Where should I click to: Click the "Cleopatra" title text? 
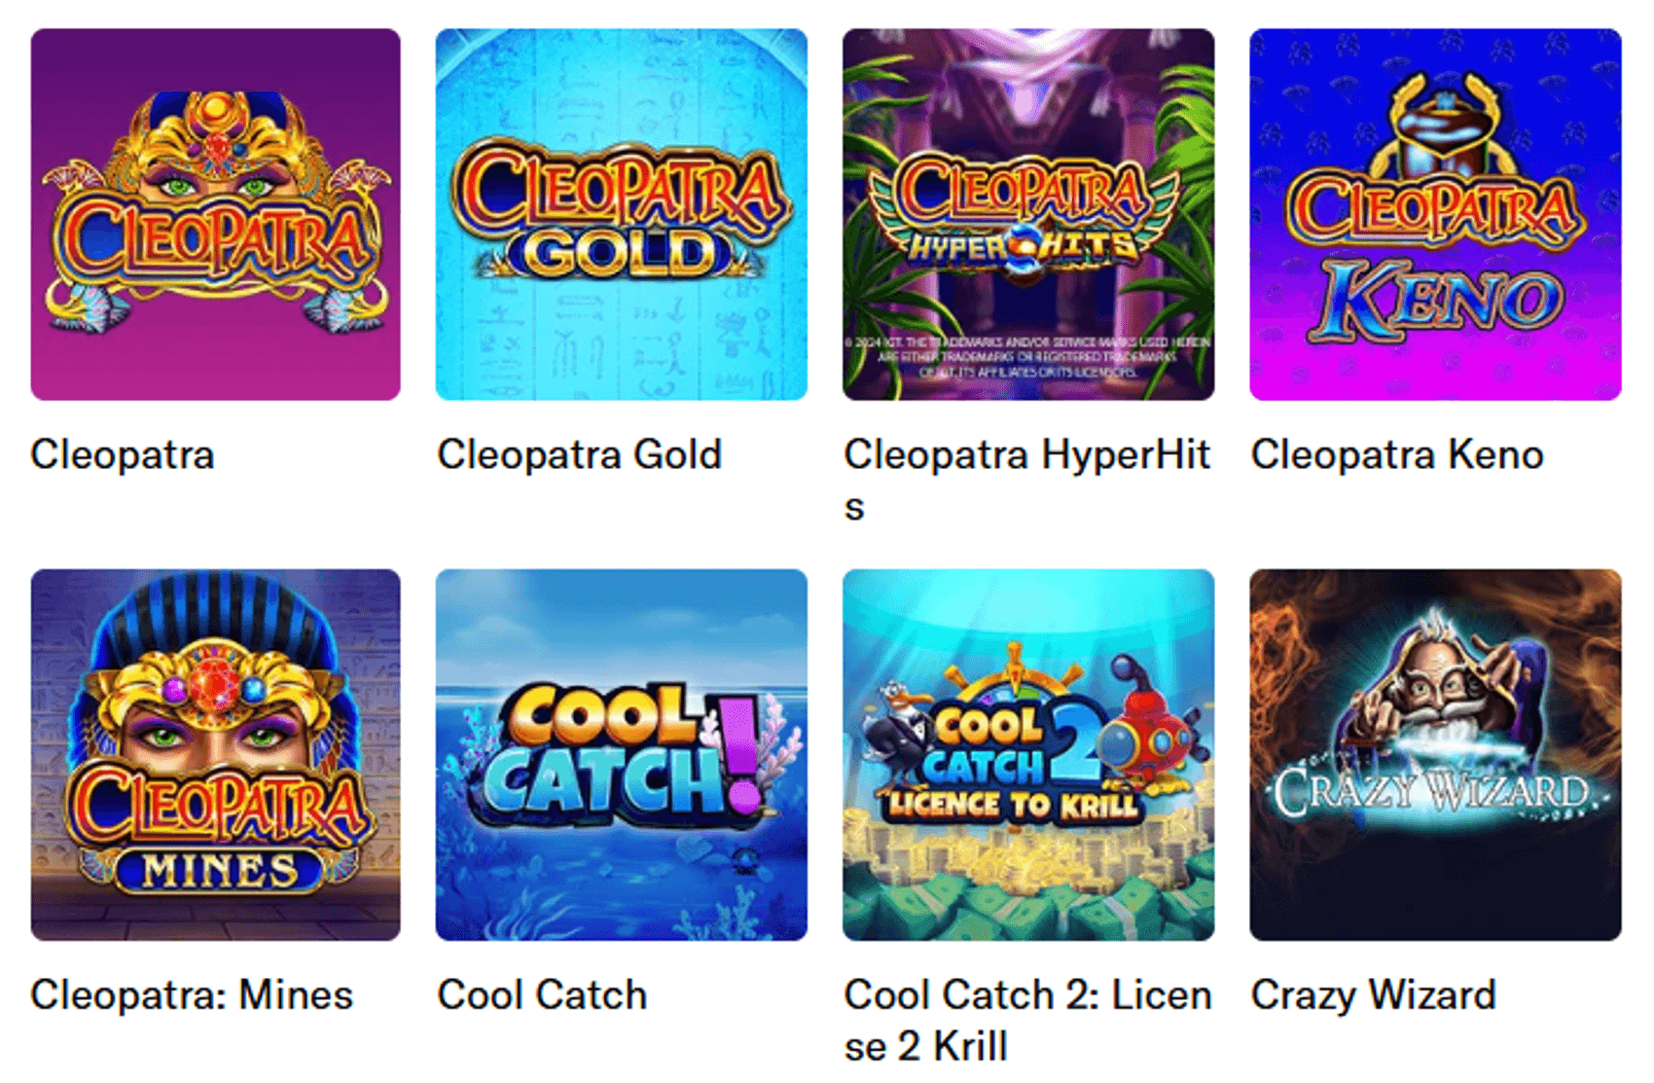point(123,454)
